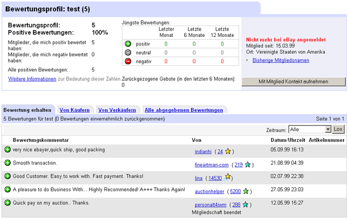Open member profile link auctionhelper
The height and width of the screenshot is (219, 348).
pyautogui.click(x=210, y=191)
